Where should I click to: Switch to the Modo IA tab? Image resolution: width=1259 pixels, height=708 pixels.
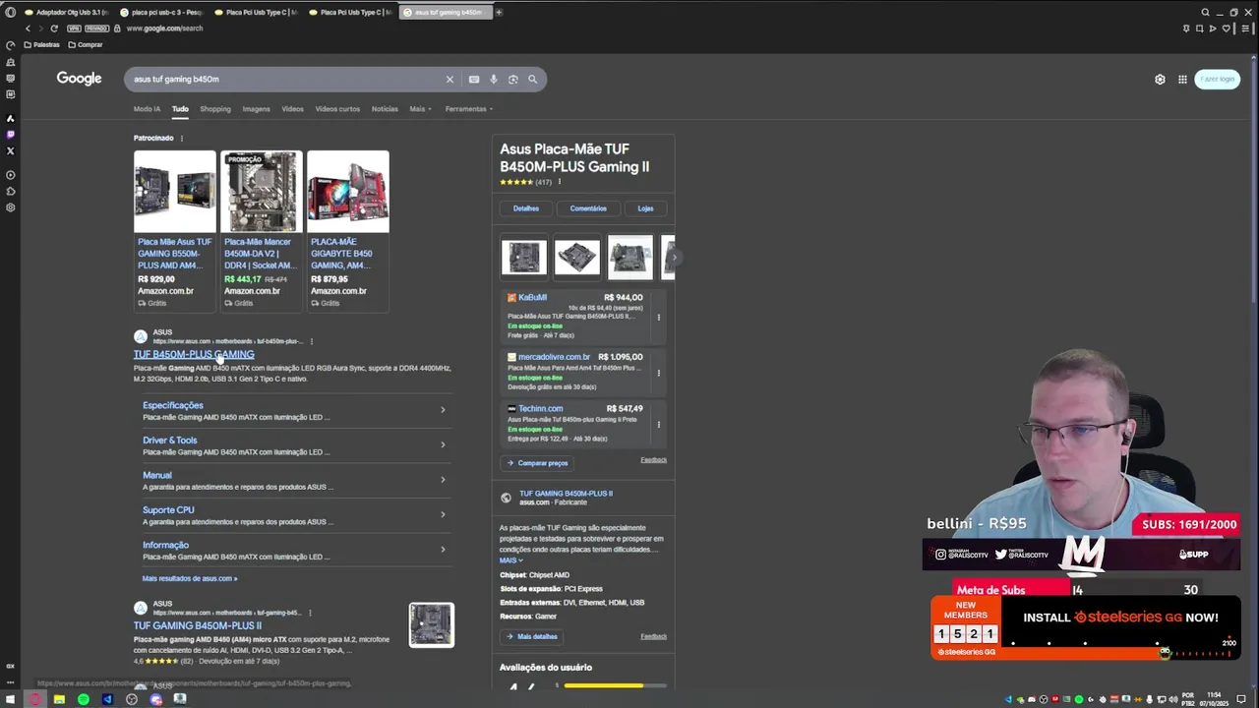pyautogui.click(x=147, y=109)
